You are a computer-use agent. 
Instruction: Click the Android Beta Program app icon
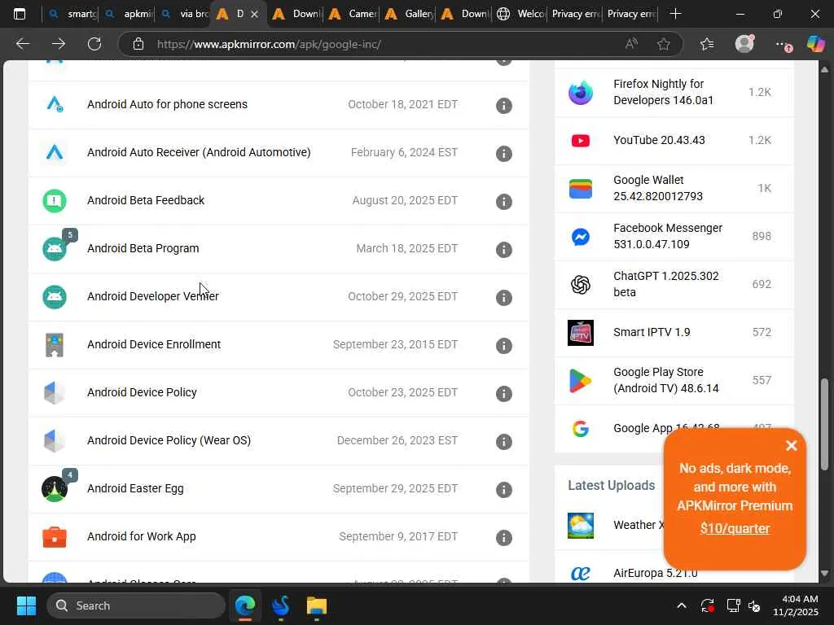55,249
